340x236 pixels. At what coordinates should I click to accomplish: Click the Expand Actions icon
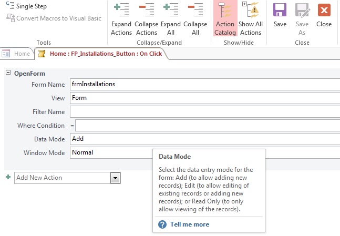121,10
